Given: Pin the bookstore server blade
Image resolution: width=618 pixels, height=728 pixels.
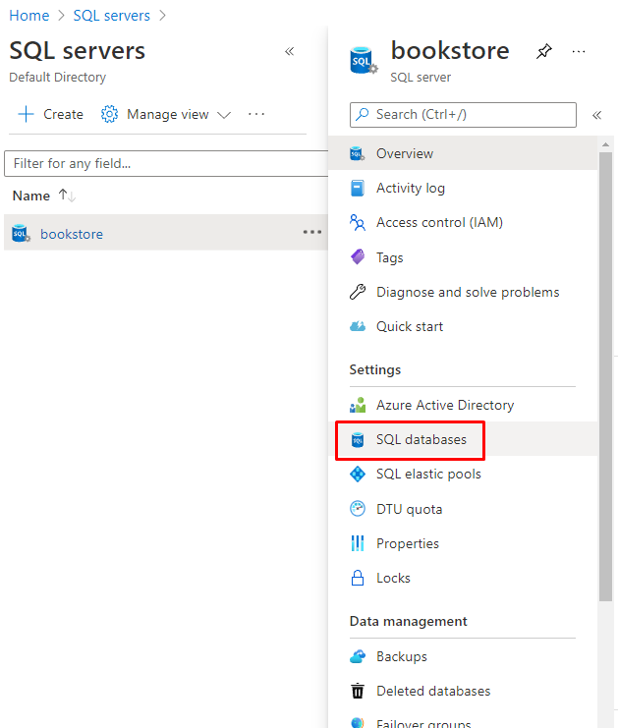Looking at the screenshot, I should [543, 51].
